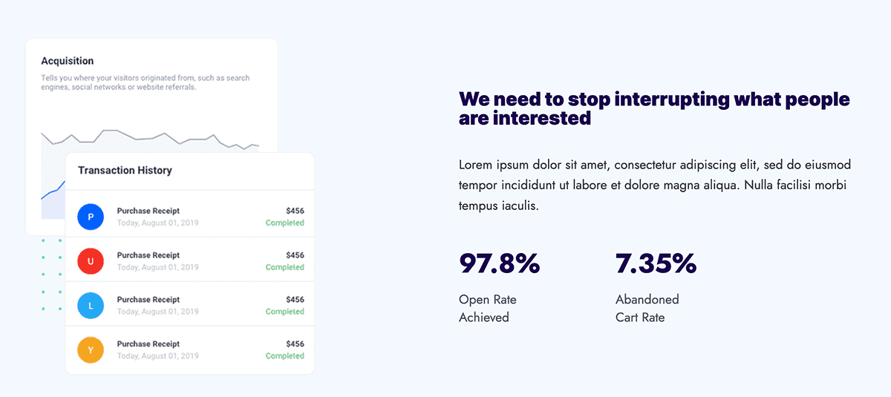Open Purchase Receipt next to U avatar
Screen dimensions: 891x397
click(x=148, y=256)
